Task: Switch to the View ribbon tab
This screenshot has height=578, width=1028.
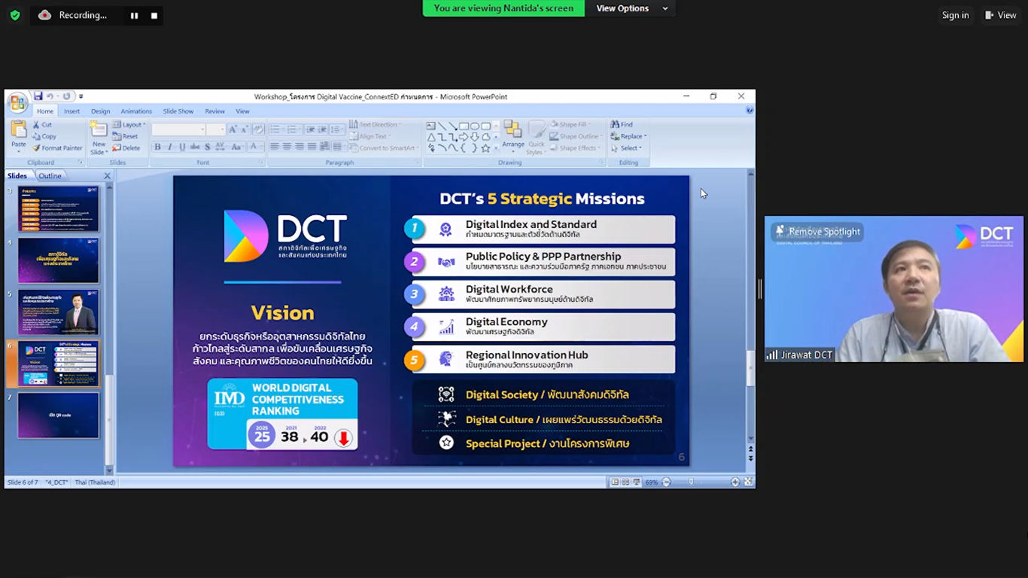Action: point(242,111)
